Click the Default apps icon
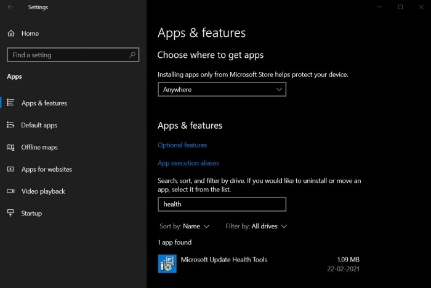 (10, 125)
